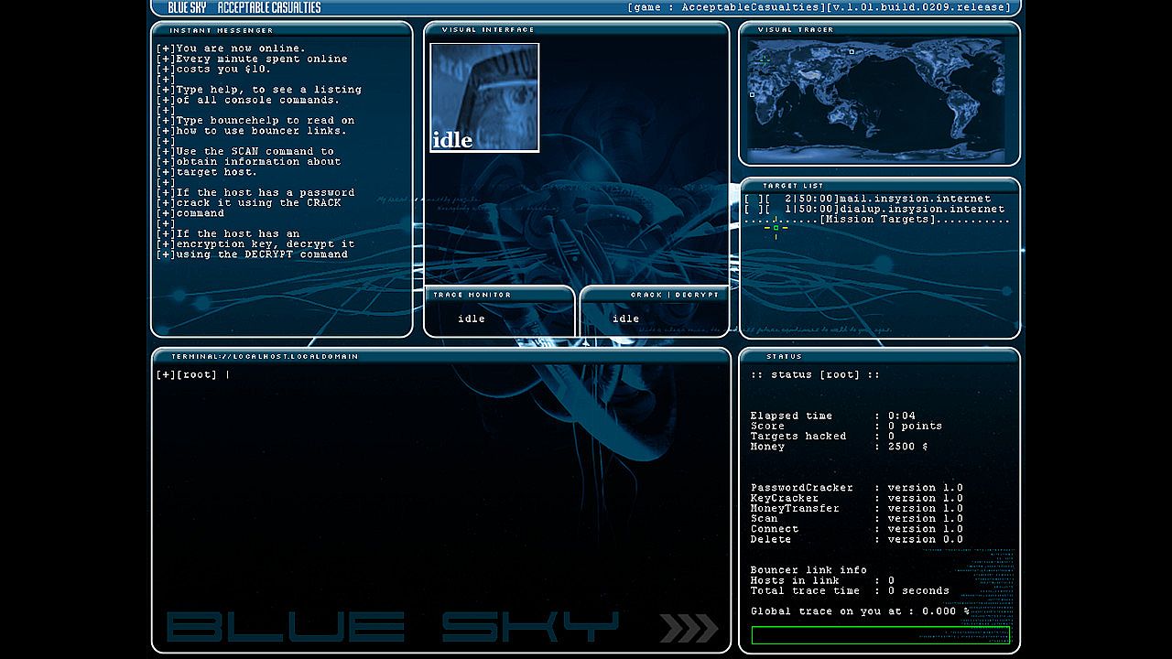Click the square host marker near West Africa
Viewport: 1172px width, 659px height.
[753, 95]
